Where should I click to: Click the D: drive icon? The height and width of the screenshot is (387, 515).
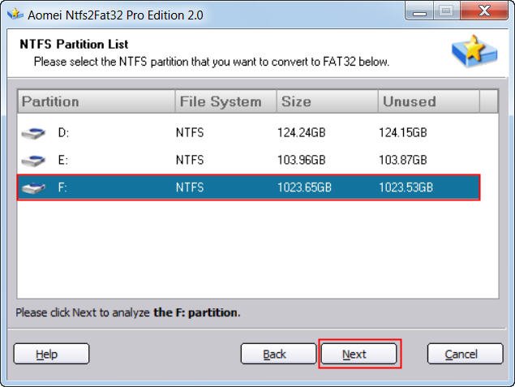click(x=32, y=134)
